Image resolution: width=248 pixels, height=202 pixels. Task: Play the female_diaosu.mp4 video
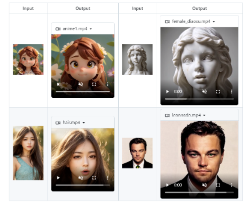[167, 92]
